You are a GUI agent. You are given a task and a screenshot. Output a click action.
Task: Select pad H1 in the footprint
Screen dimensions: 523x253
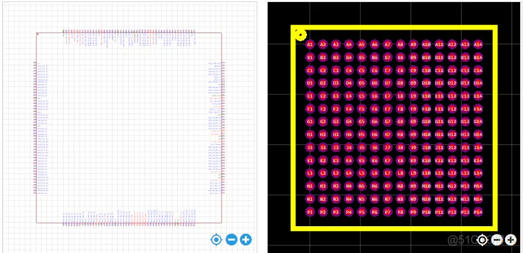point(310,135)
